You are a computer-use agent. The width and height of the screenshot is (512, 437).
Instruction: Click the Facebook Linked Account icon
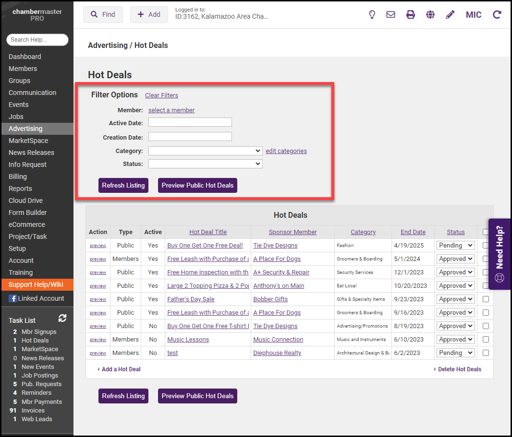coord(12,298)
